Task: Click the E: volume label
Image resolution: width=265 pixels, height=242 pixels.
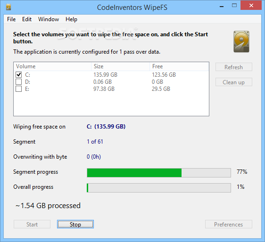Action: (27, 89)
